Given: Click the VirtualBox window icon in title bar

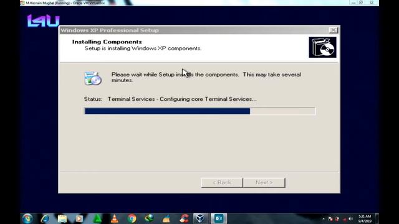Looking at the screenshot, I should point(22,3).
